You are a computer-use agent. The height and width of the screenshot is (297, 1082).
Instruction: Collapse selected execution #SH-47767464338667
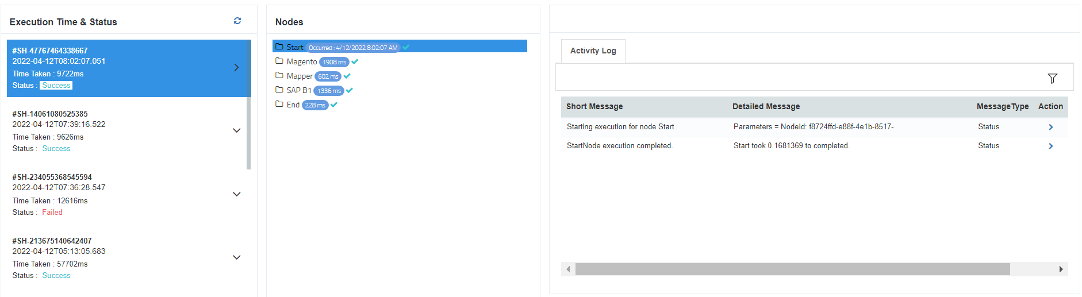pyautogui.click(x=236, y=68)
